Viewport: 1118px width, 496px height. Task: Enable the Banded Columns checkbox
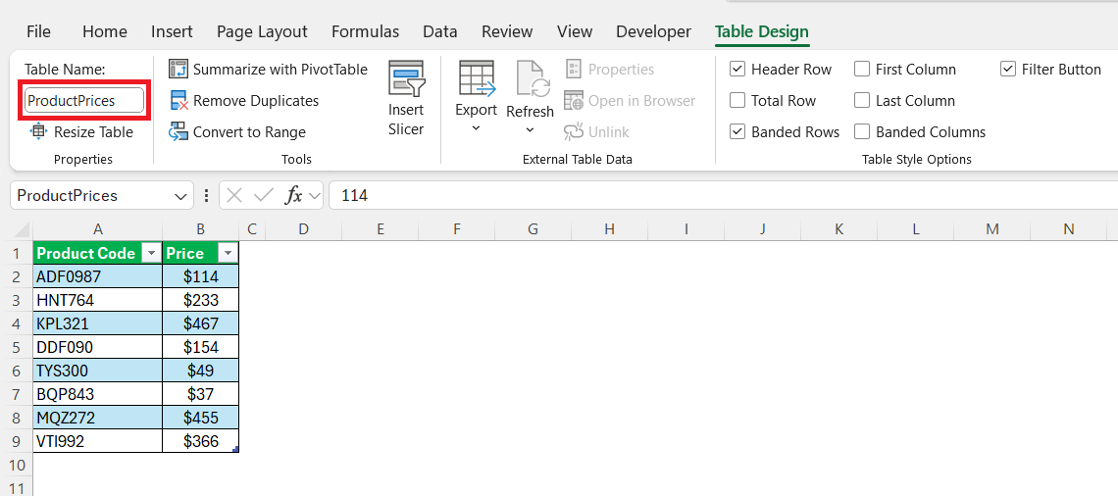pyautogui.click(x=863, y=131)
